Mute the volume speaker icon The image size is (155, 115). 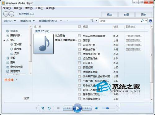coord(97,108)
